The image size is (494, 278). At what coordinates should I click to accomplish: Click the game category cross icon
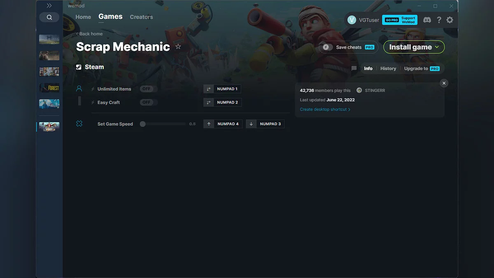point(79,124)
